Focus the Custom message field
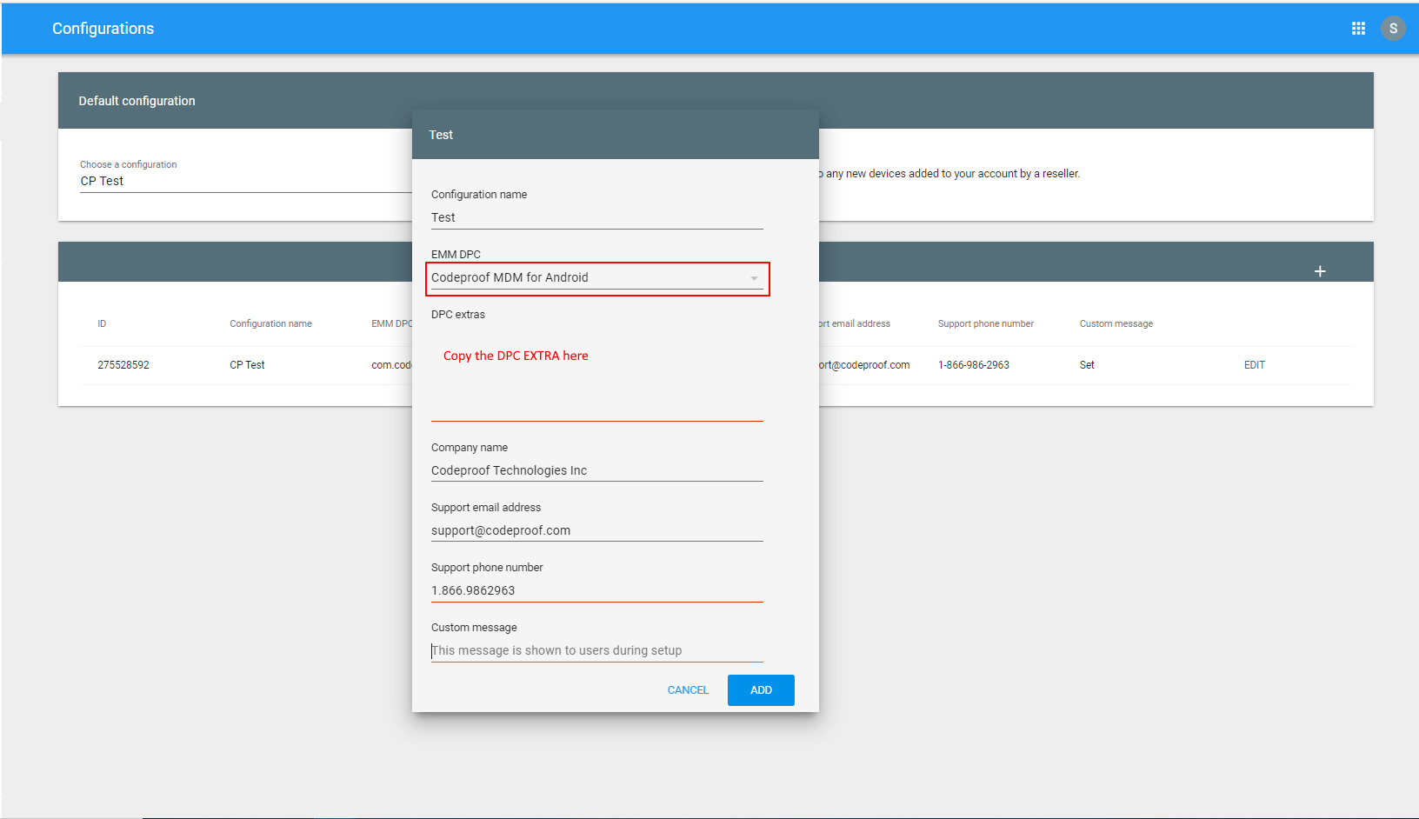The image size is (1419, 819). pos(597,650)
